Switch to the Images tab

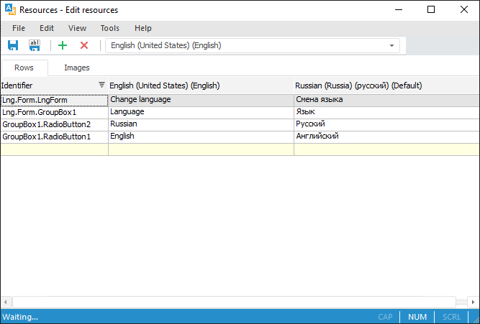pyautogui.click(x=77, y=68)
